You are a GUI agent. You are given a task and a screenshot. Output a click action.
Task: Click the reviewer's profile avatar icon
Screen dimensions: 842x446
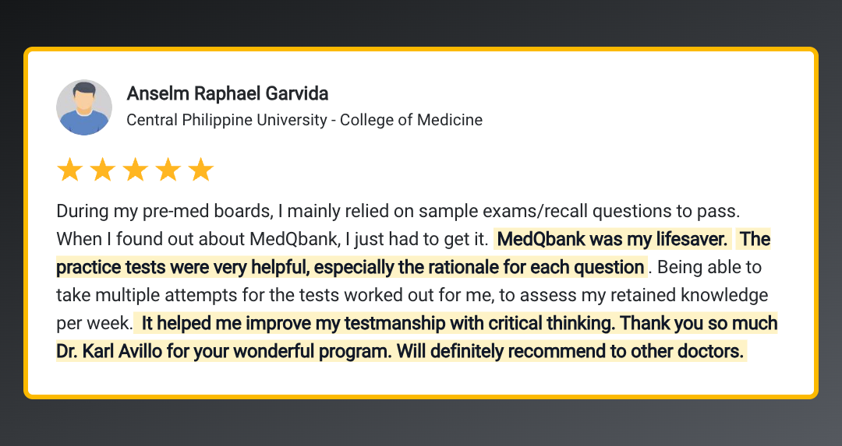(x=84, y=107)
